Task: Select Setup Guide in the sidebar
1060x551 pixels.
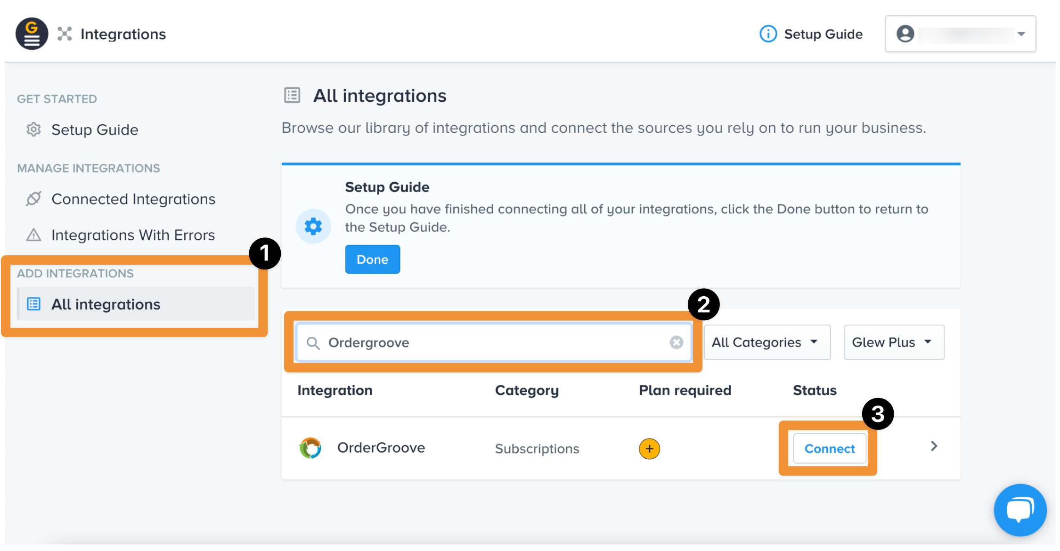Action: 95,130
